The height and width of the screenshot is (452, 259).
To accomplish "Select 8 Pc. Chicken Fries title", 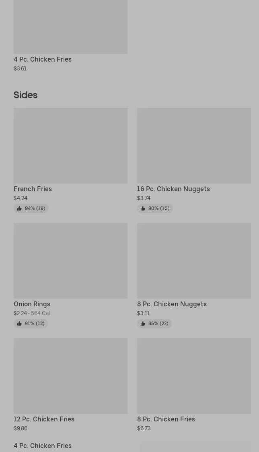I will coord(166,419).
